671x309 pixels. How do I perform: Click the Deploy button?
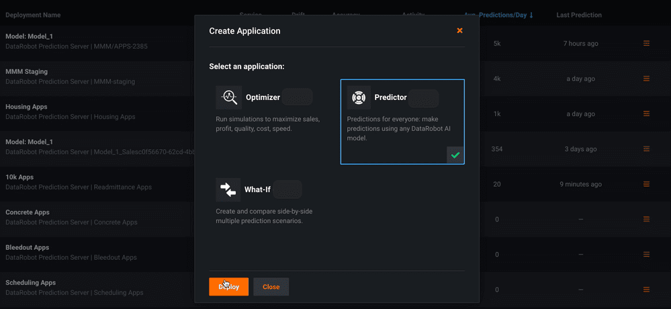pos(228,287)
